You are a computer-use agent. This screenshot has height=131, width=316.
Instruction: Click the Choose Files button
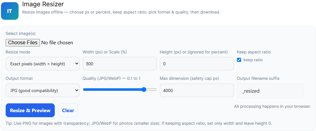(x=23, y=42)
